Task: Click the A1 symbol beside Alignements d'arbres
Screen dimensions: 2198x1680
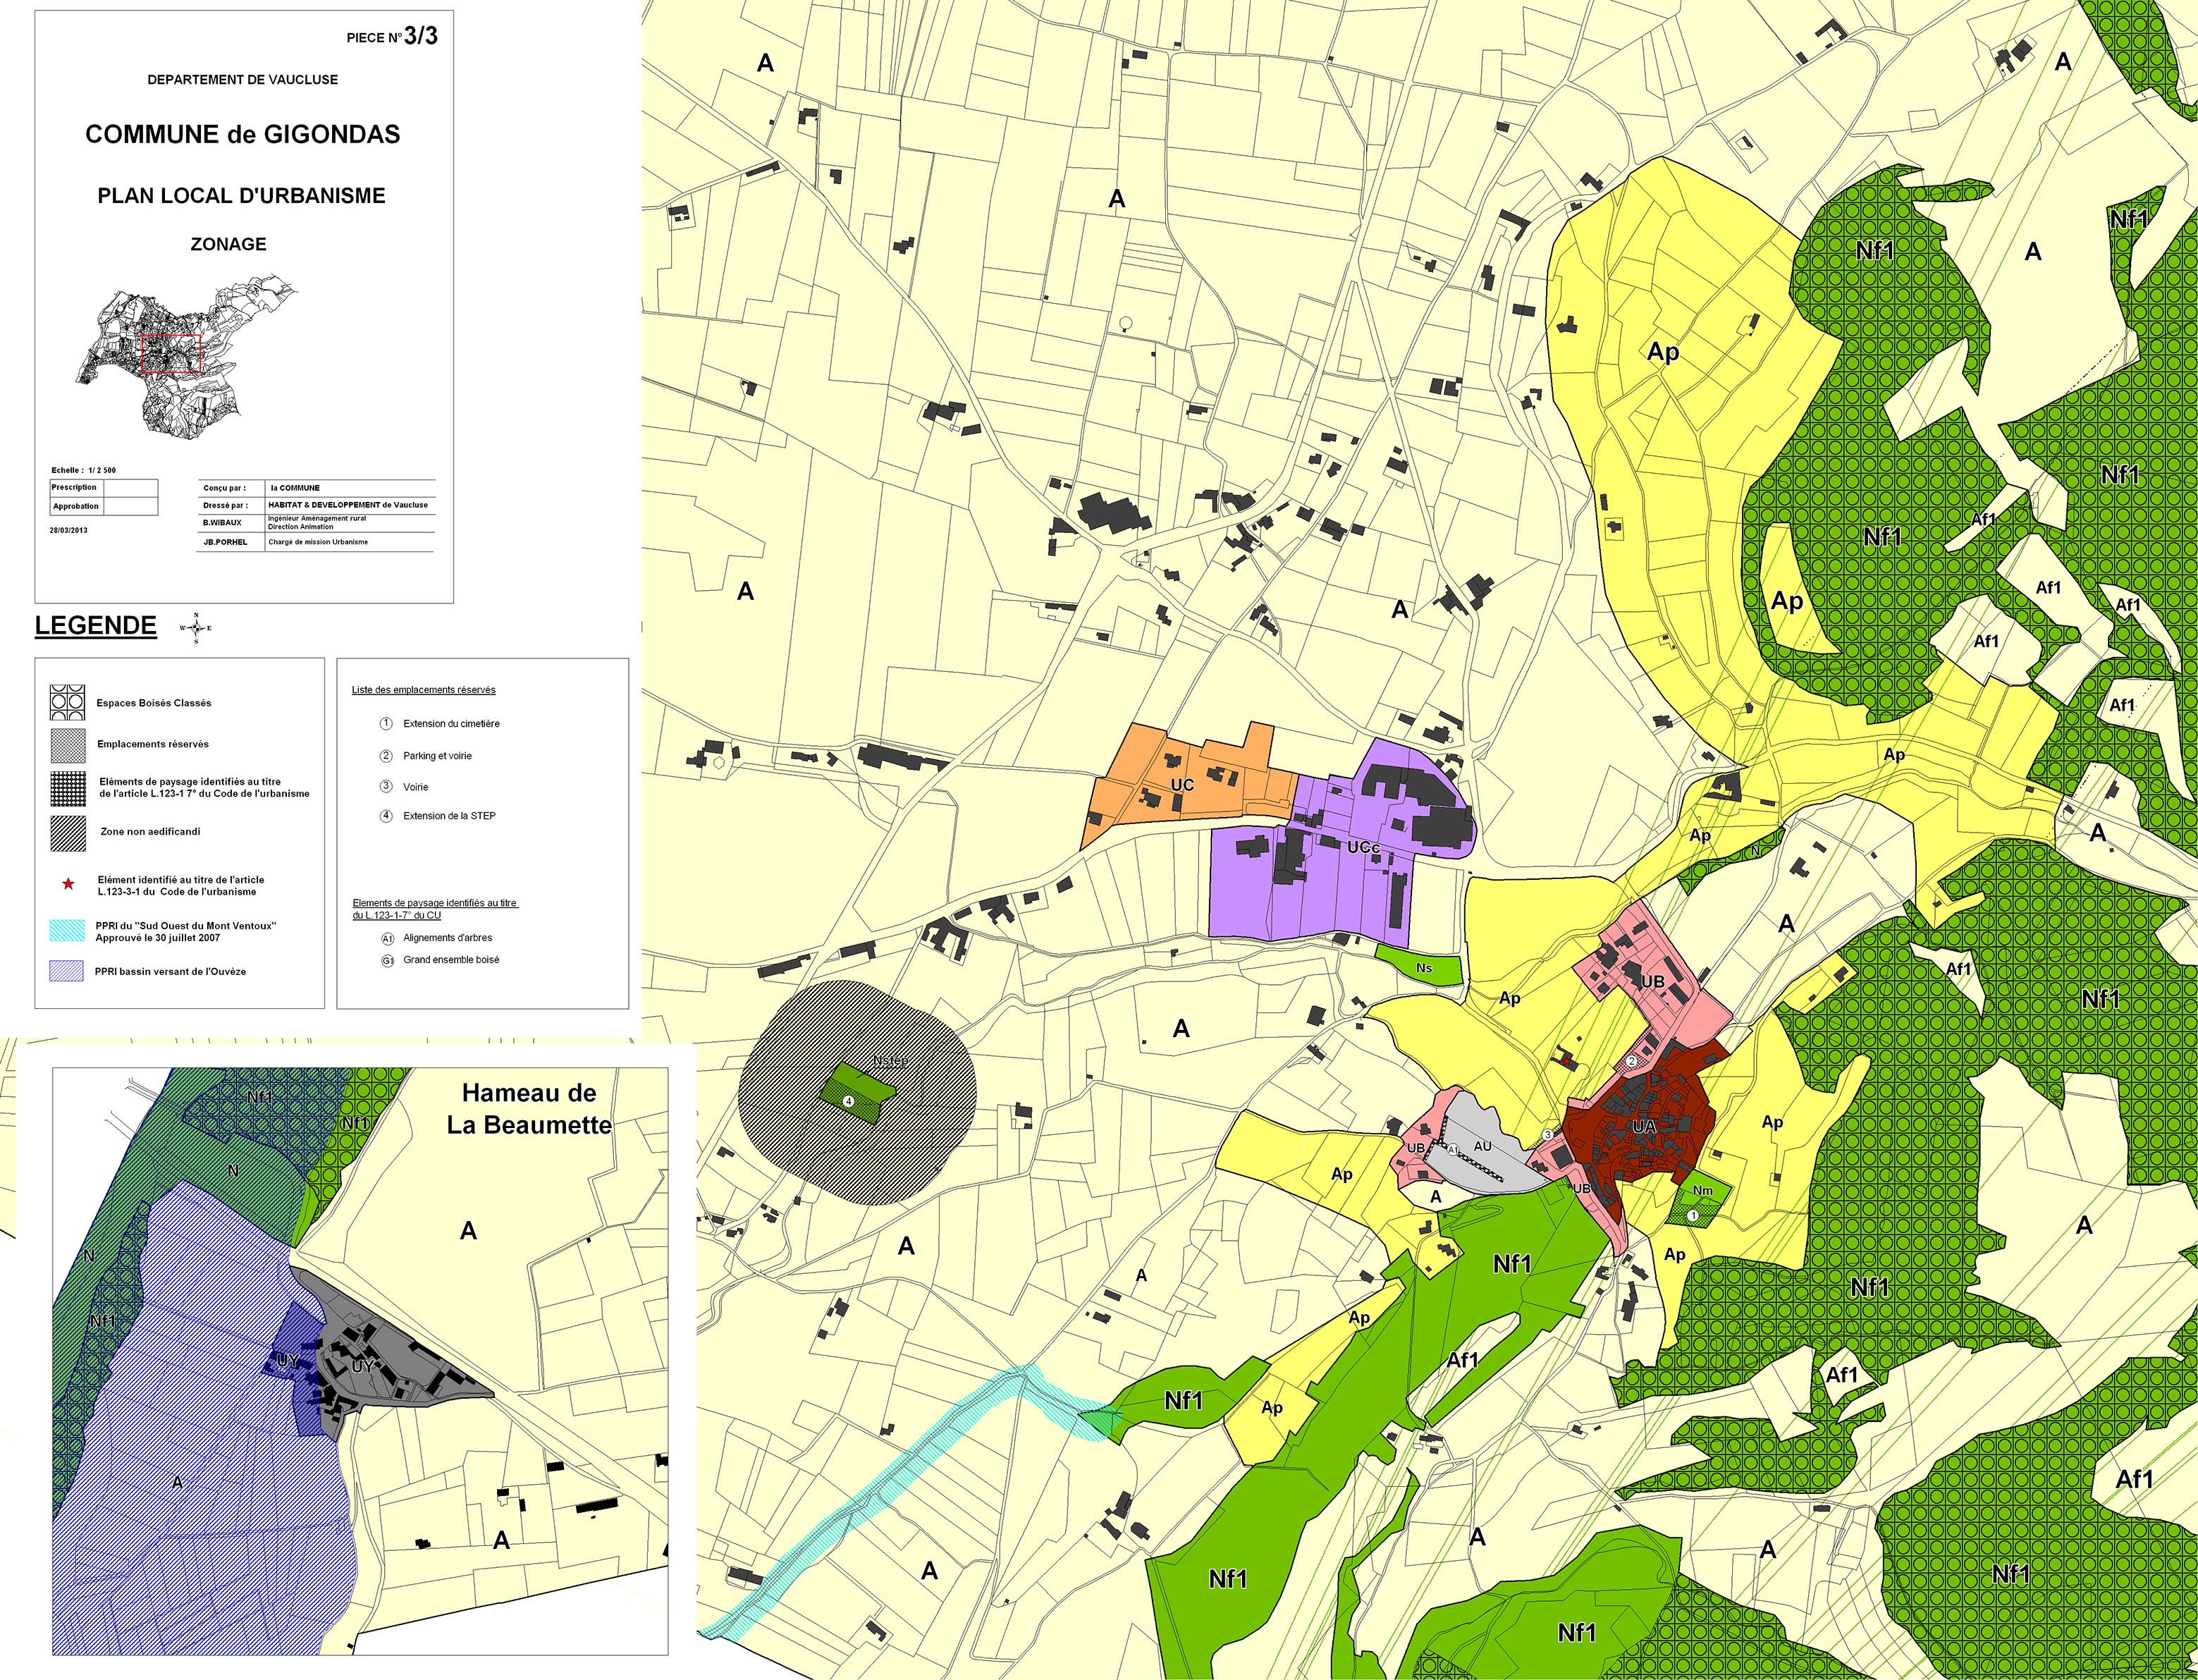Action: 387,938
